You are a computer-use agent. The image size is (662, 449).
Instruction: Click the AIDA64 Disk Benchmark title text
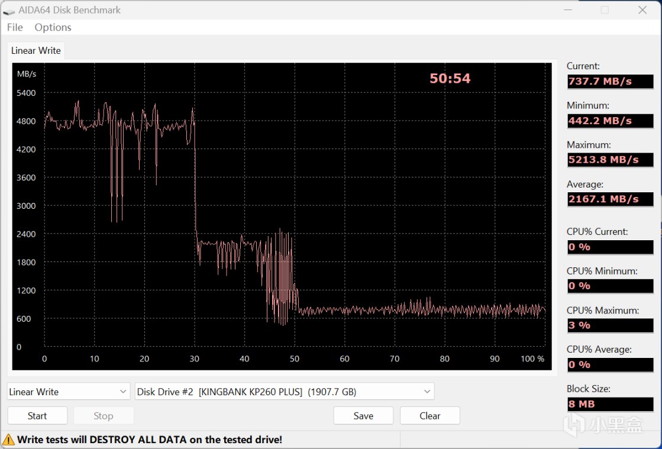click(70, 10)
